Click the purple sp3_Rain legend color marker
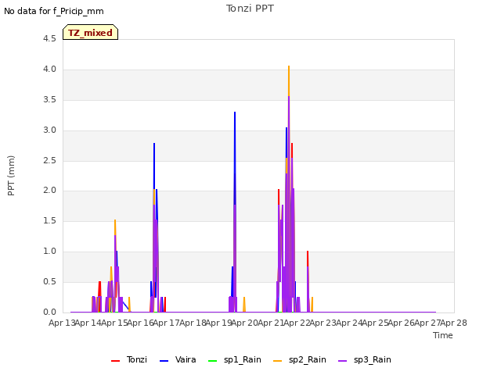The height and width of the screenshot is (375, 501). (343, 361)
